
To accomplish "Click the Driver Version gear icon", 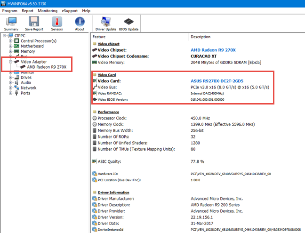I will 95,217.
